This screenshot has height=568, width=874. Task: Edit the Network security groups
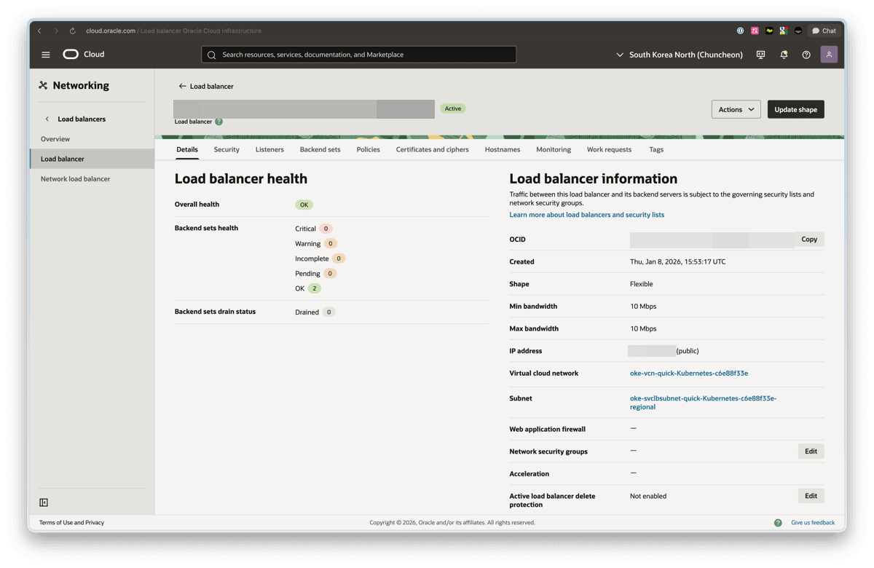[x=811, y=451]
